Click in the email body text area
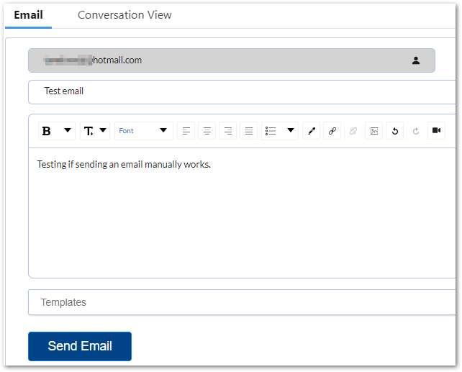This screenshot has width=462, height=372. [243, 213]
